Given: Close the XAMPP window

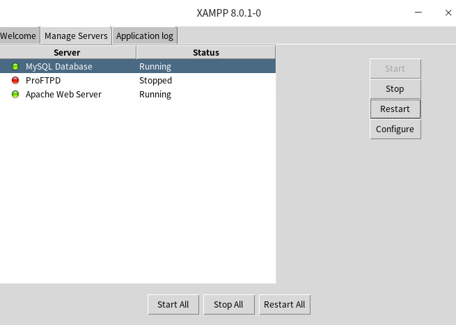Looking at the screenshot, I should click(448, 13).
